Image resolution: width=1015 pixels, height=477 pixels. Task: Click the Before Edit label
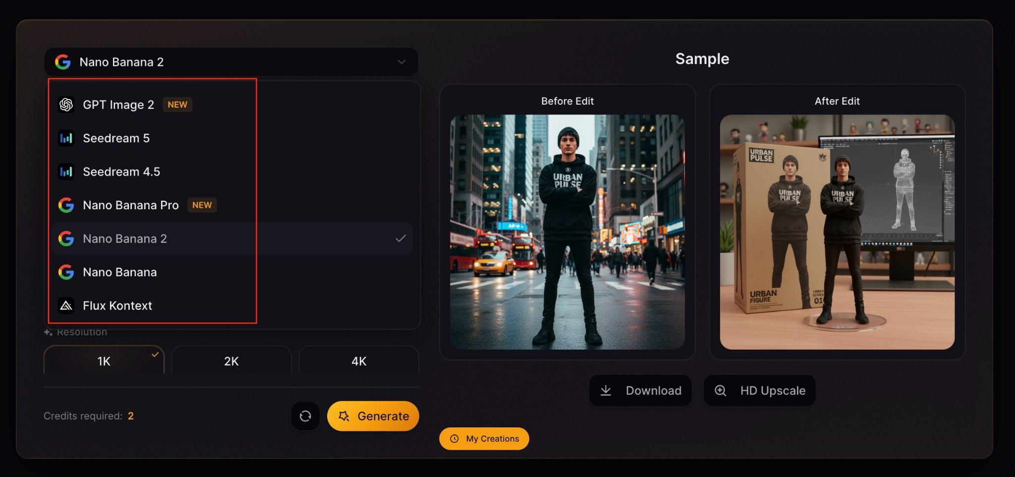point(567,101)
